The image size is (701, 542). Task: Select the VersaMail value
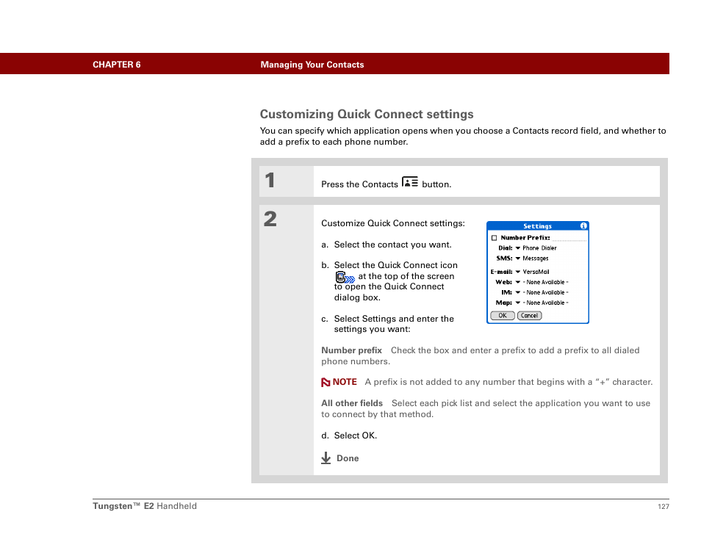pos(536,272)
